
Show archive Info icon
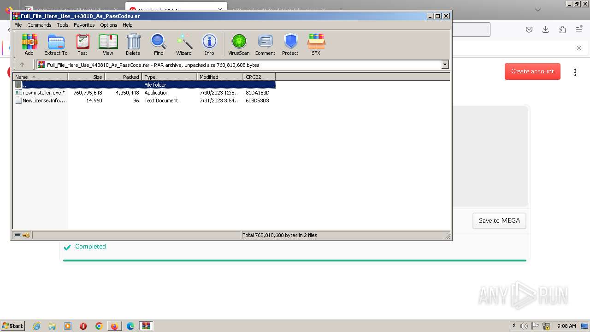209,45
